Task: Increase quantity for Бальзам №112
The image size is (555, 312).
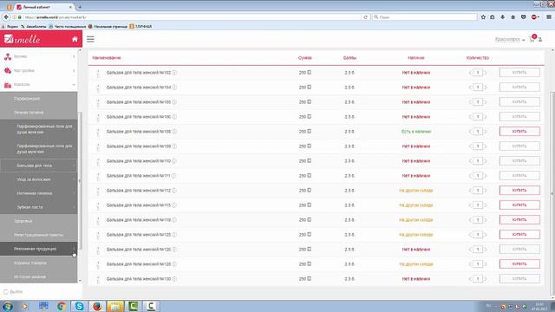Action: (486, 191)
